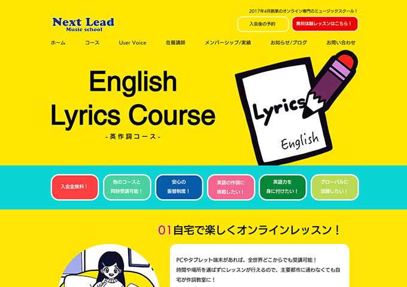Click the blue 安心の振替制度！ badge
The height and width of the screenshot is (287, 407).
coord(179,187)
